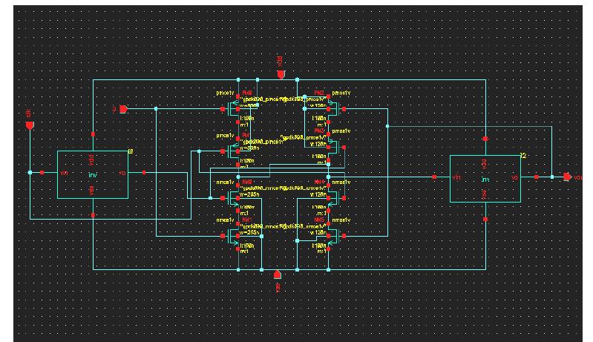Click the vout output pin
Screen dimensions: 593x342
click(x=567, y=177)
